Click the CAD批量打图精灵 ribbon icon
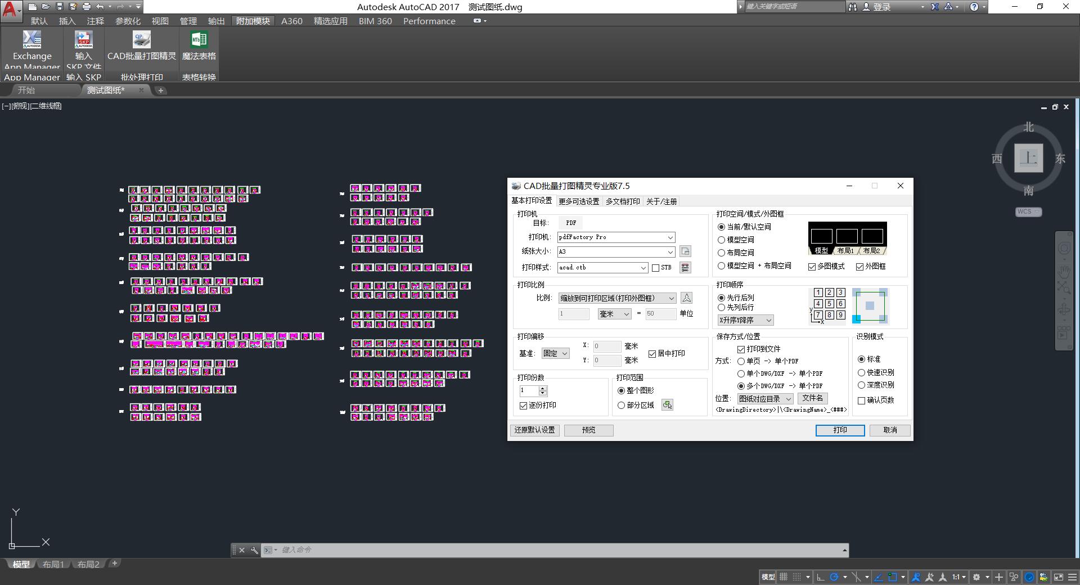This screenshot has width=1080, height=585. [x=141, y=40]
